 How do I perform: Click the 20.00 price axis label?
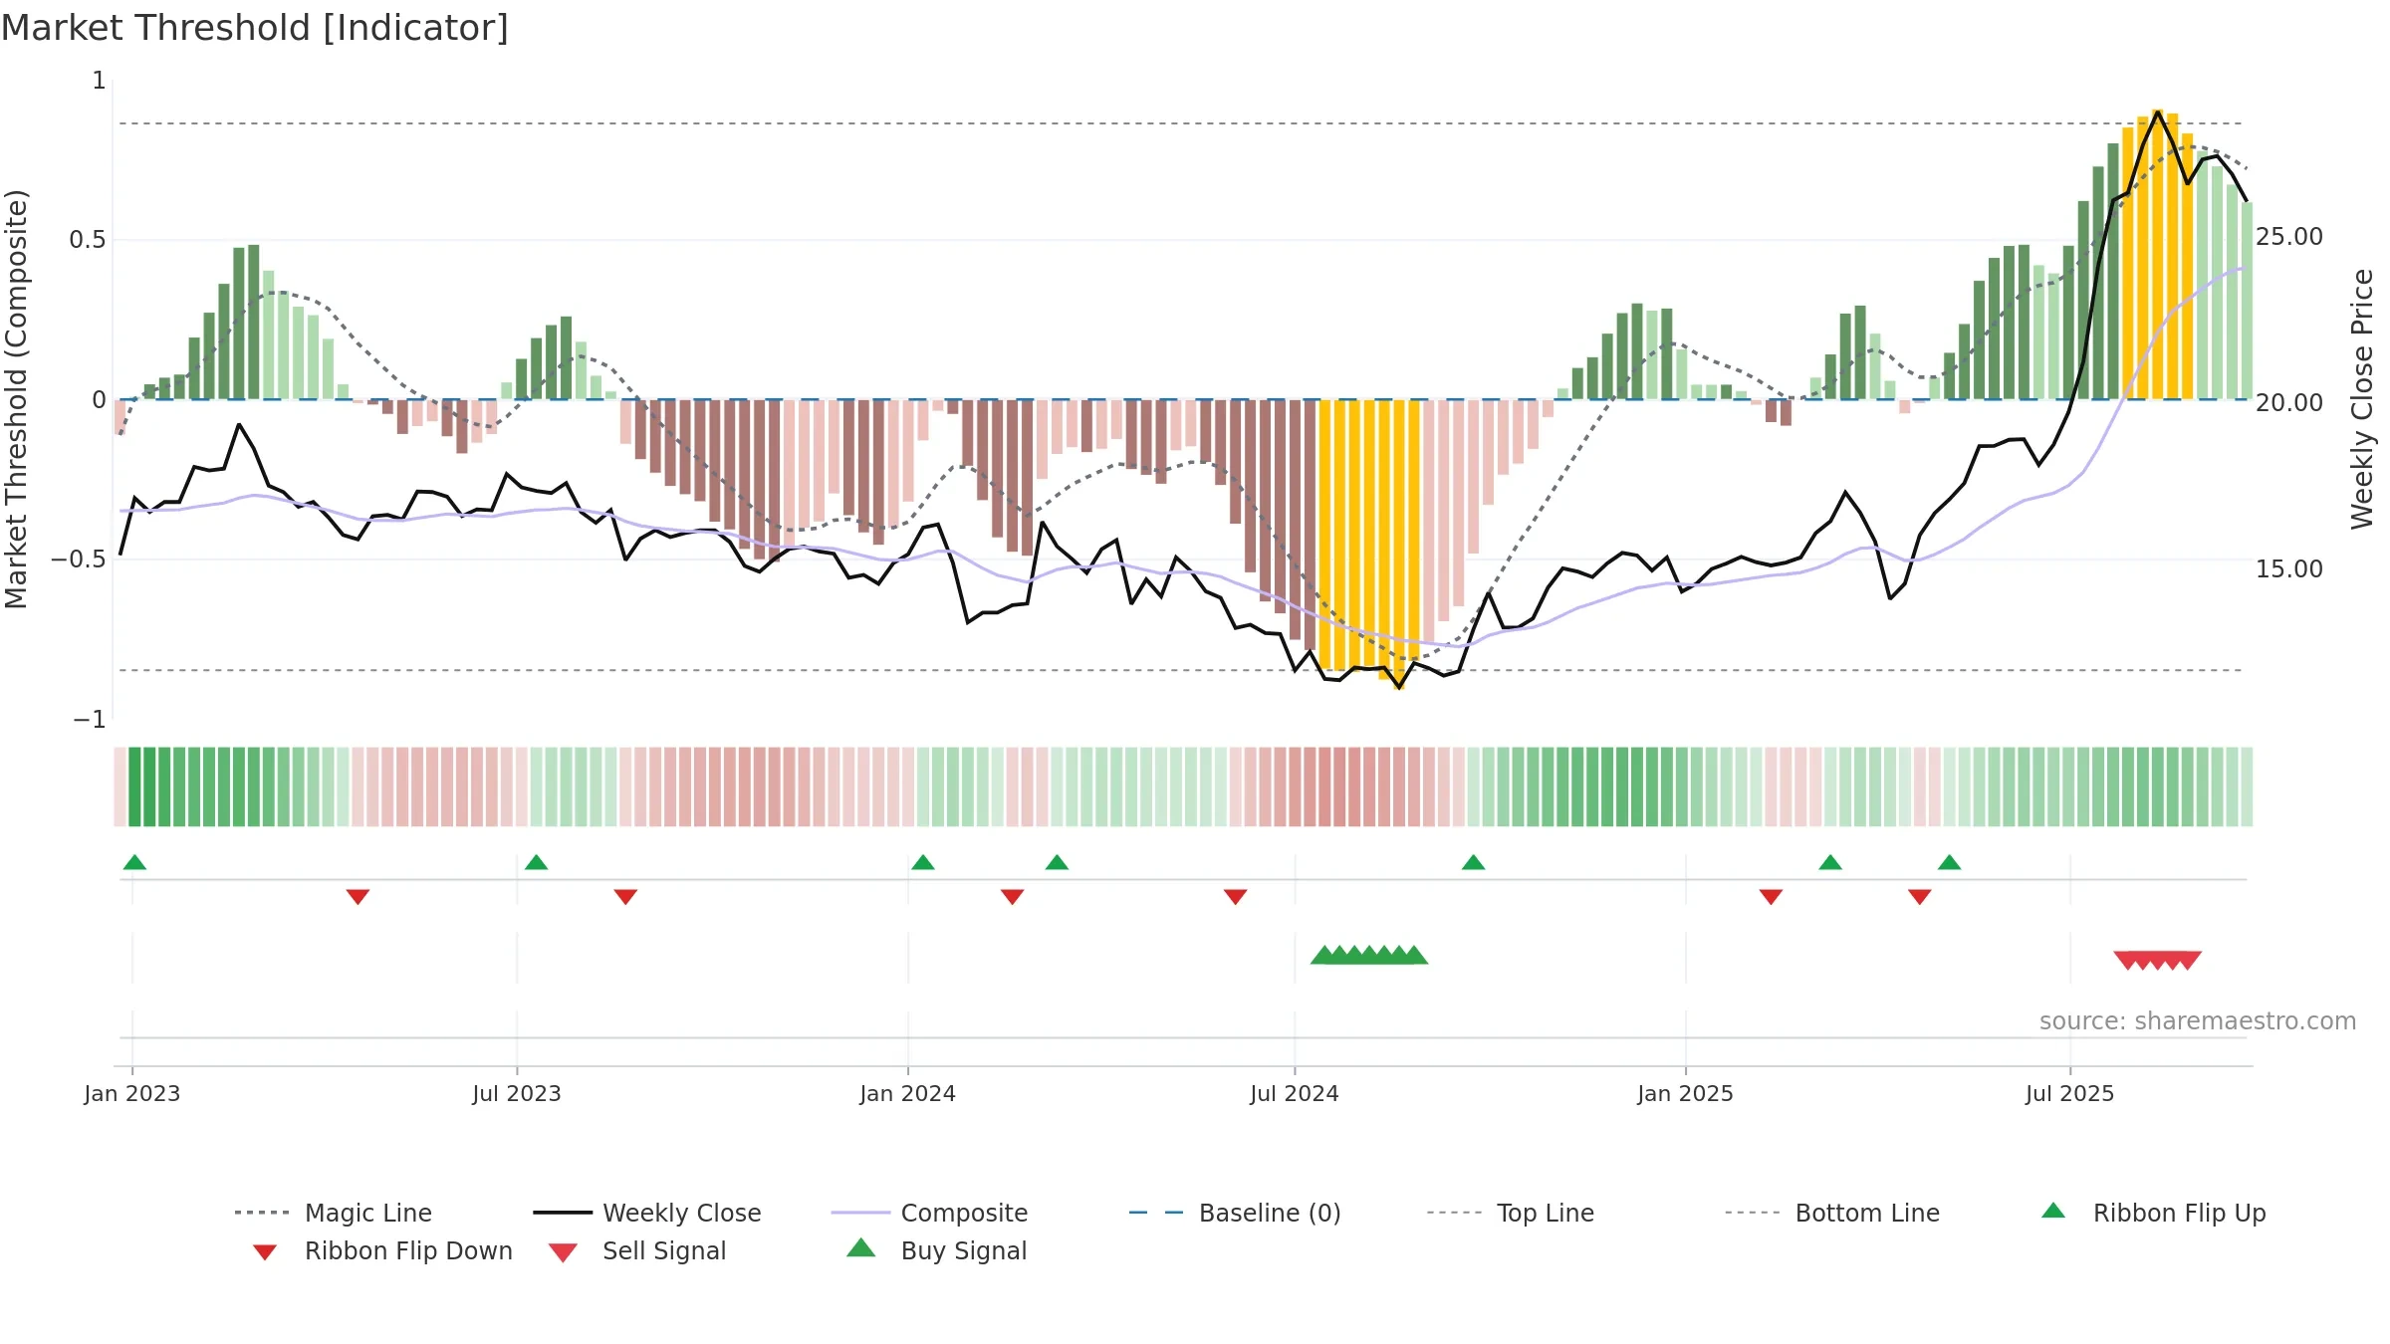pos(2289,403)
